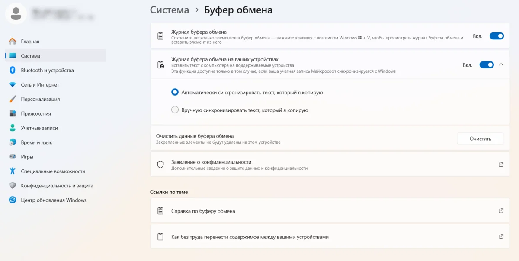Open Приложения in the sidebar
This screenshot has width=519, height=261.
pos(36,113)
